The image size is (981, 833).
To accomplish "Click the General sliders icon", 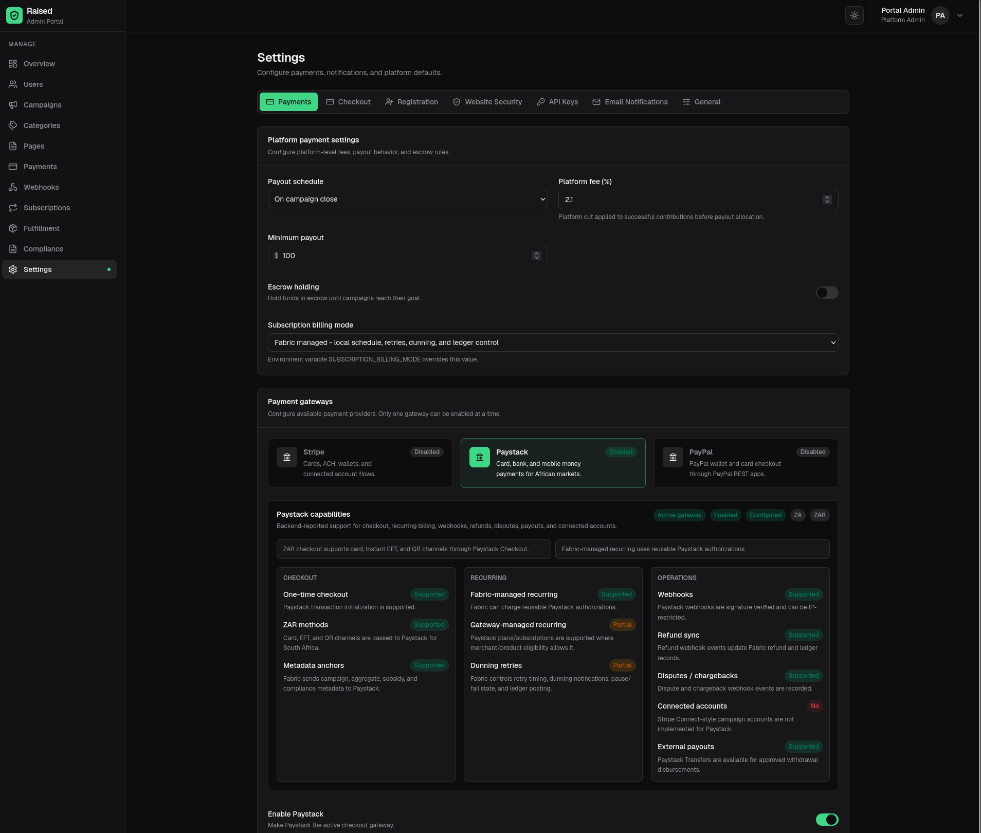I will (x=686, y=102).
